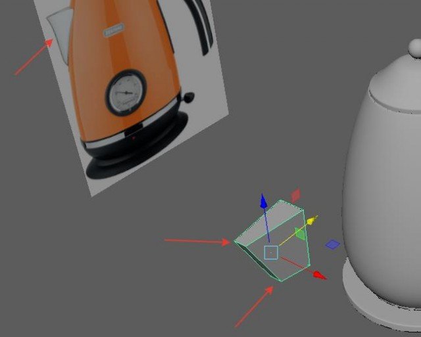
Task: Click the center square of the move manipulator
Action: [271, 252]
